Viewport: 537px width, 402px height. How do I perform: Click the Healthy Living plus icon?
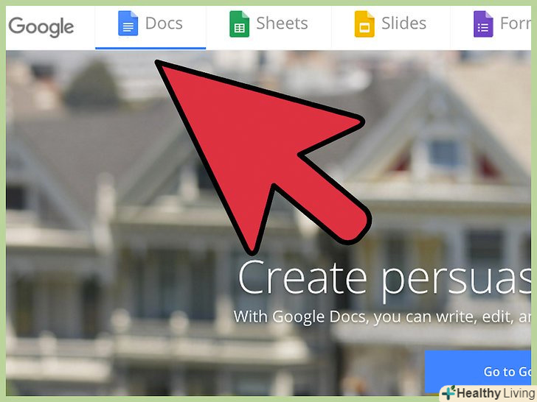(448, 392)
